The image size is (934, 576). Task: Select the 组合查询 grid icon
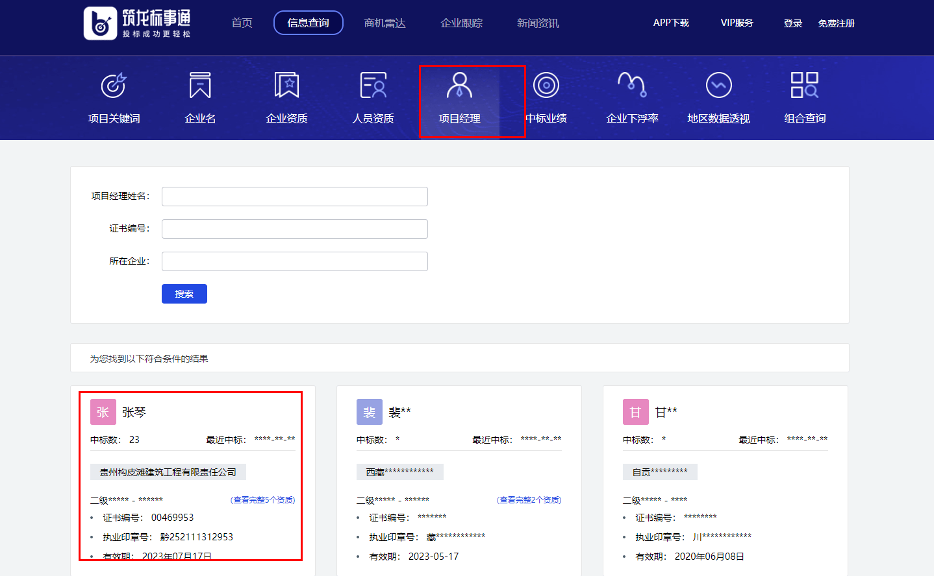point(804,86)
